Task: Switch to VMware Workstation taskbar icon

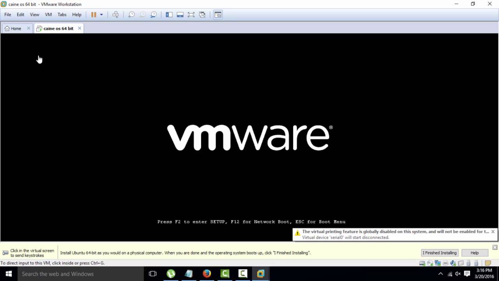Action: click(261, 274)
